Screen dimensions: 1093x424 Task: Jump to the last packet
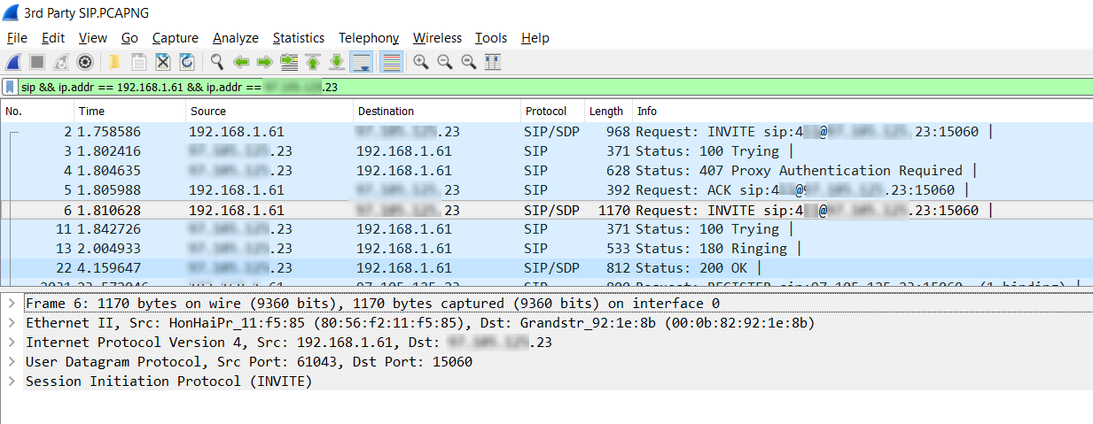tap(337, 62)
